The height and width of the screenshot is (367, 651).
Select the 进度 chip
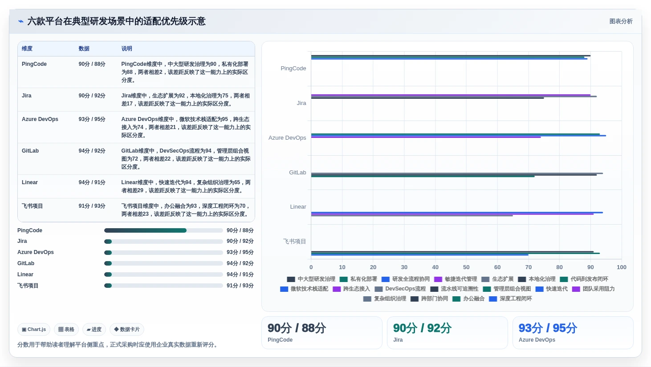94,330
